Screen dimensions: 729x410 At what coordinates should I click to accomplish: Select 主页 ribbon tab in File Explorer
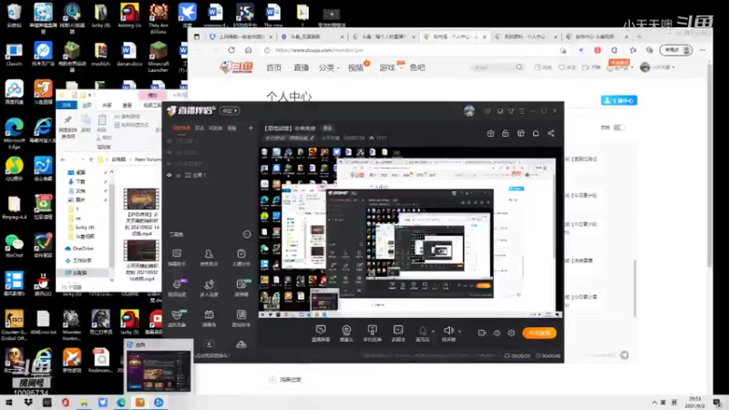pos(87,105)
